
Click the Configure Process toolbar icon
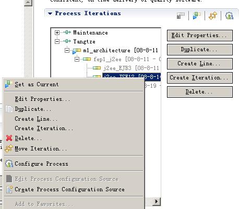[229, 16]
